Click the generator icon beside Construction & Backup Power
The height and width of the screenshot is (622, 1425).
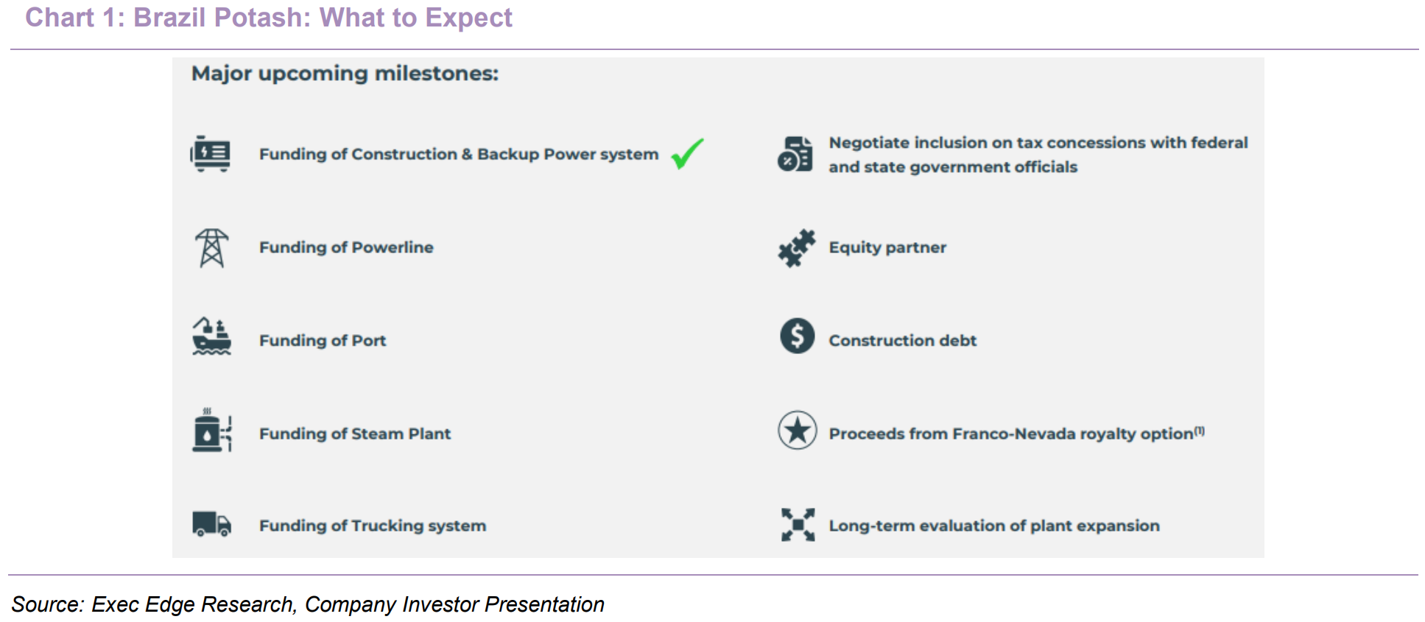tap(211, 154)
